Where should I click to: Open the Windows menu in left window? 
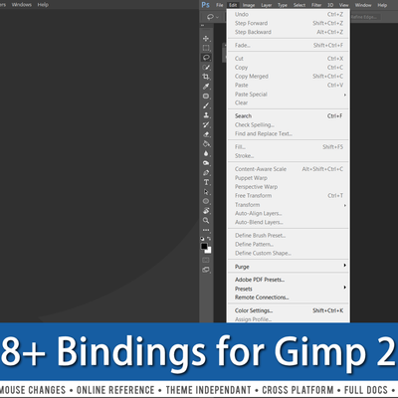click(22, 5)
